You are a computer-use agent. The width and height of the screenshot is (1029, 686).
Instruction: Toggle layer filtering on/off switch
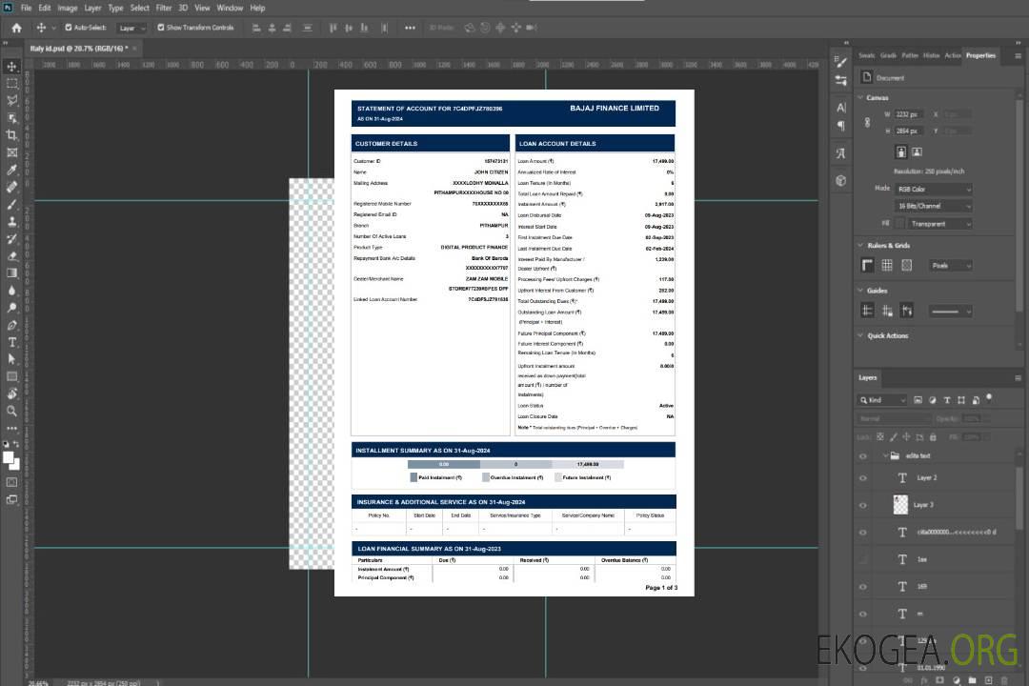pyautogui.click(x=989, y=398)
